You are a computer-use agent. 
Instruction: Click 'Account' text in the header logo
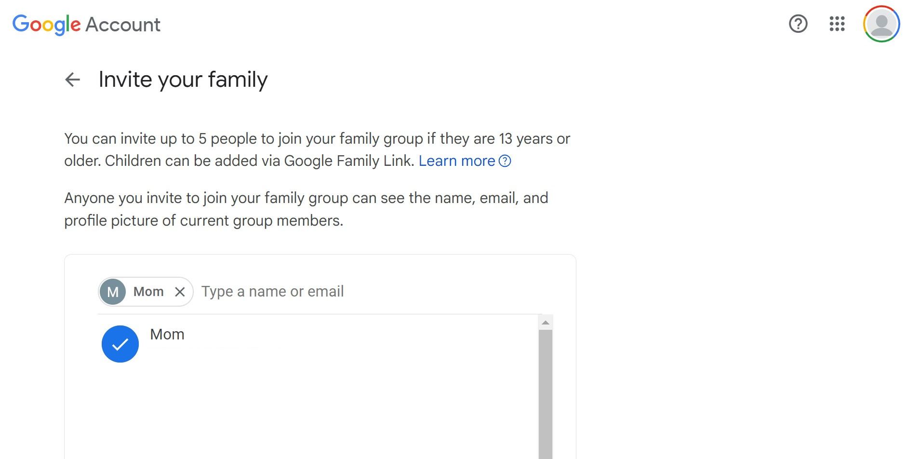[122, 24]
